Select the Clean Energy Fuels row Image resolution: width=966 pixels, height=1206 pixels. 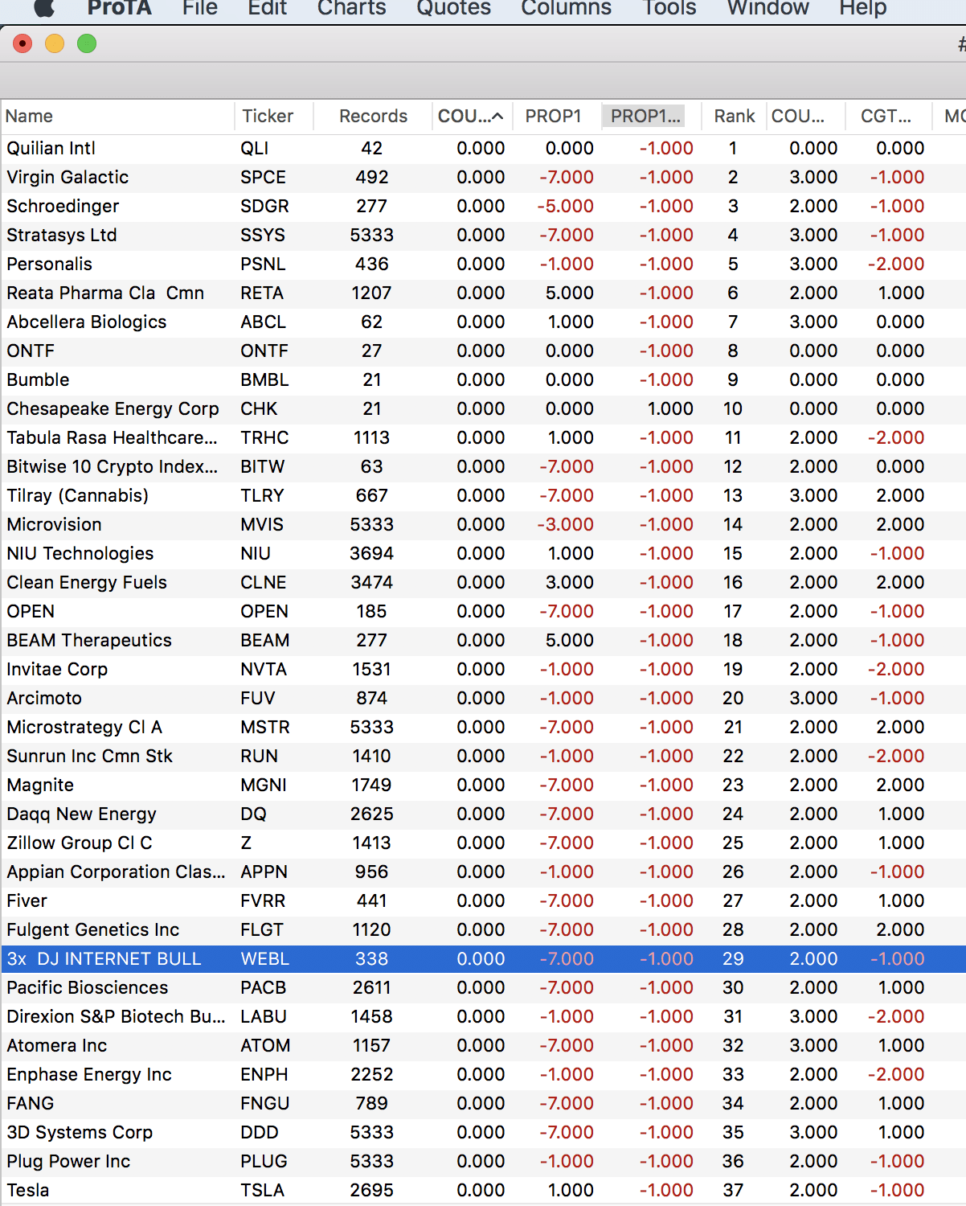tap(483, 583)
